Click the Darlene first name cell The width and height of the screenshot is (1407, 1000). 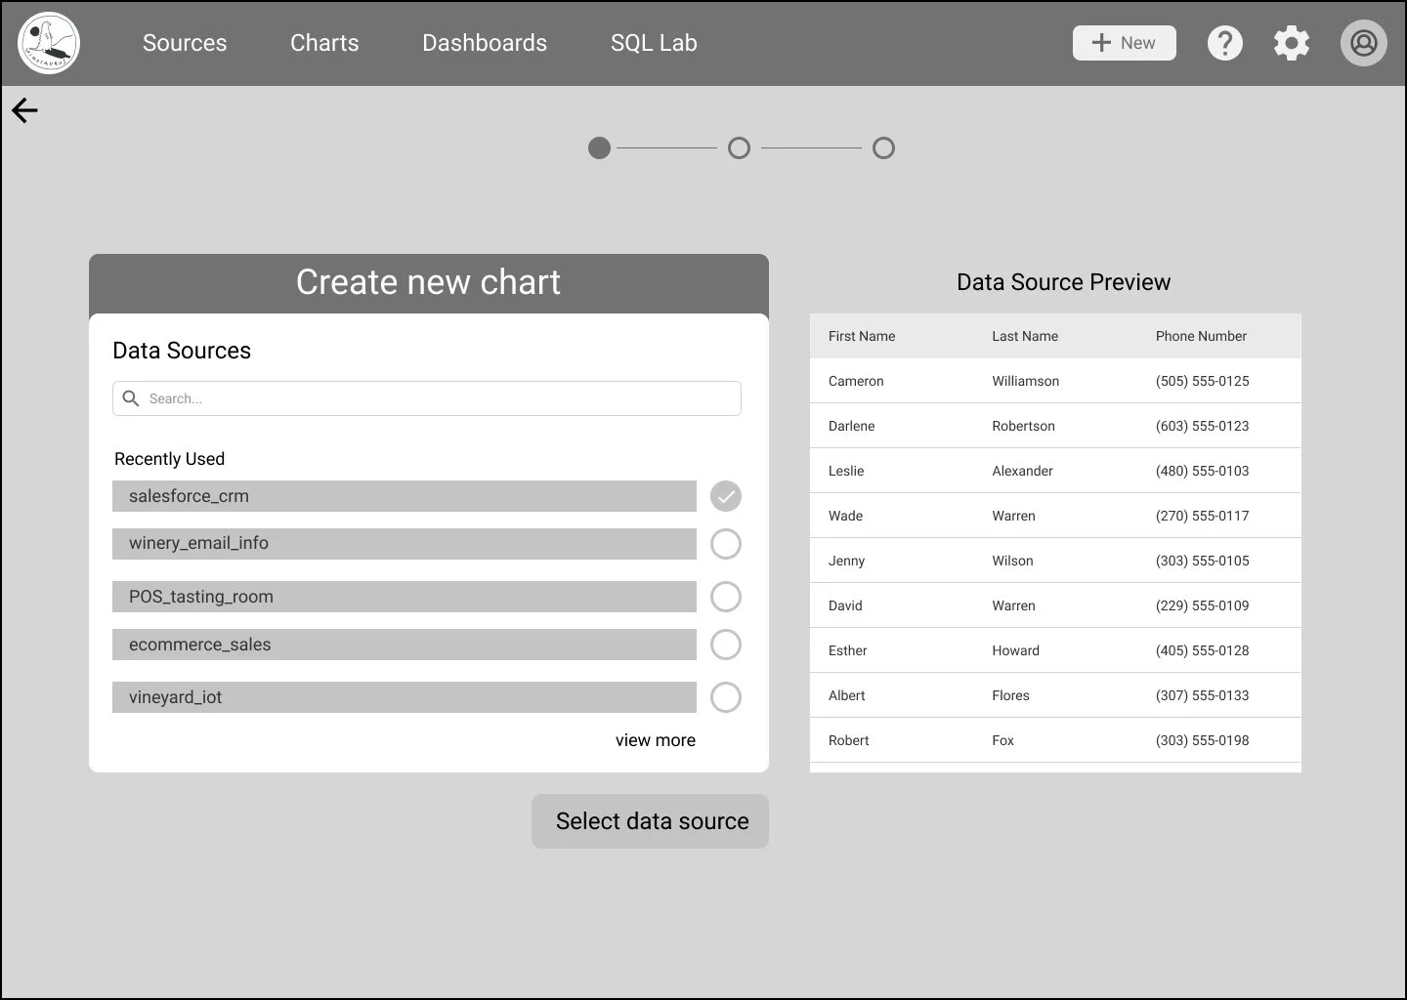pos(852,426)
